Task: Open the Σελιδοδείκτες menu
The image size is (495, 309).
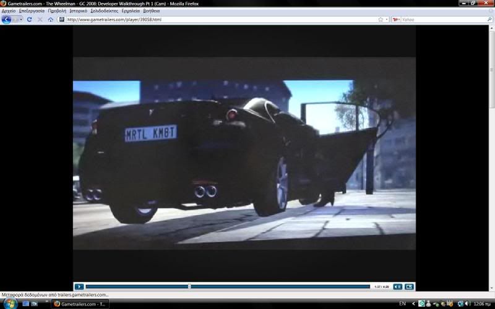Action: click(104, 11)
